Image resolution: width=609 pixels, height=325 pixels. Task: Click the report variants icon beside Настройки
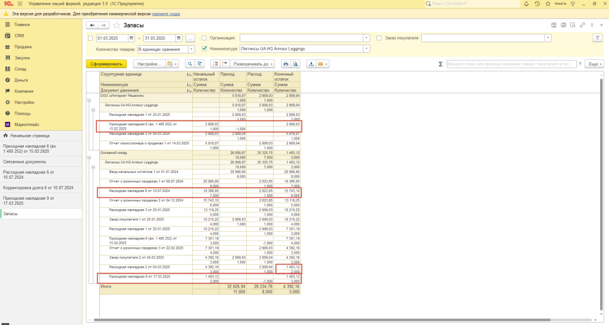tap(171, 64)
